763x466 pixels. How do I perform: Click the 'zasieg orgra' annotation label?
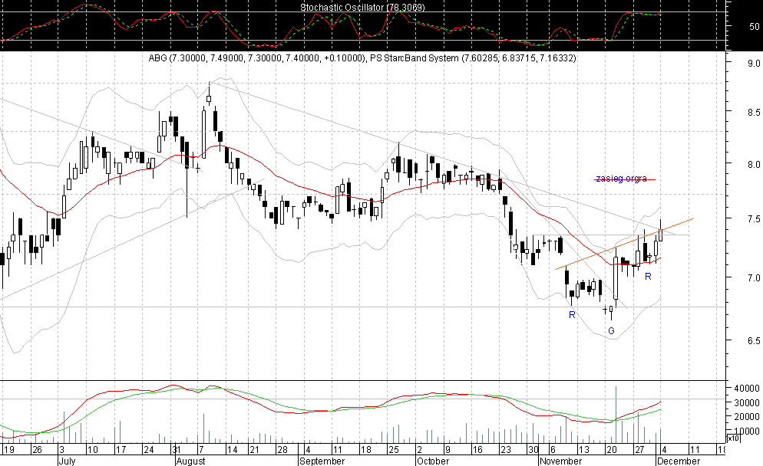(x=622, y=179)
